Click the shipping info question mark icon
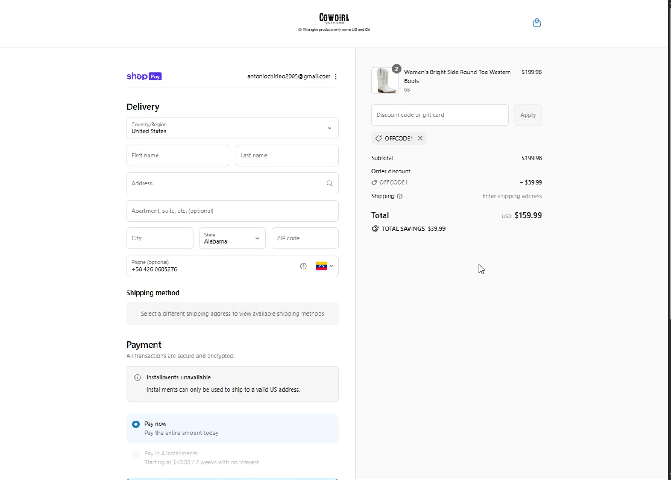This screenshot has width=671, height=480. tap(400, 196)
